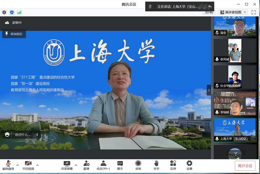The width and height of the screenshot is (260, 174).
Task: Open the invite (邀请) icon
Action: (x=86, y=165)
